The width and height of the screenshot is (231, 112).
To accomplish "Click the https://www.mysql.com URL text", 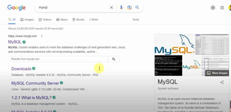I will pyautogui.click(x=22, y=36).
